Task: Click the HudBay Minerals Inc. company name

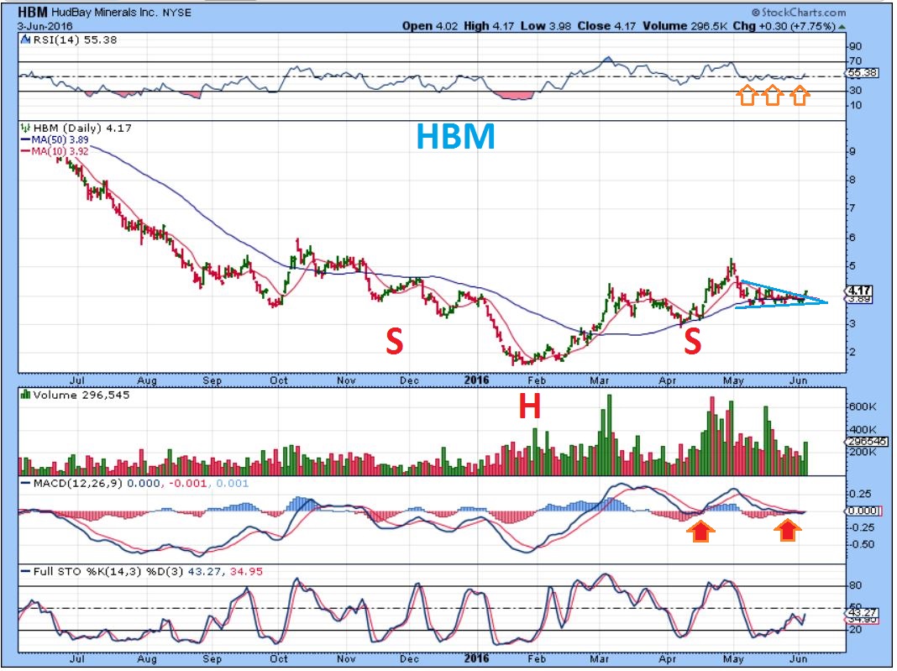Action: tap(105, 12)
